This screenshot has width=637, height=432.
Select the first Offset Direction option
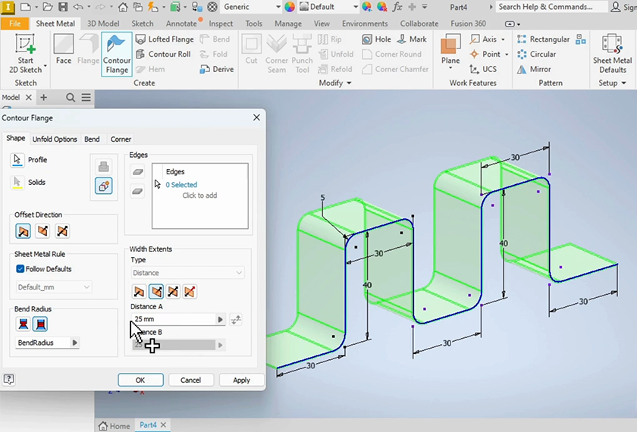tap(24, 231)
